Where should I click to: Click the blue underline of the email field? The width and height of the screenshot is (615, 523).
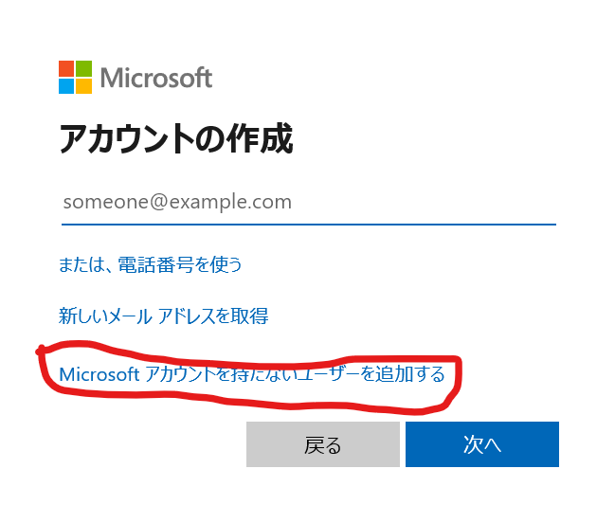[x=309, y=225]
